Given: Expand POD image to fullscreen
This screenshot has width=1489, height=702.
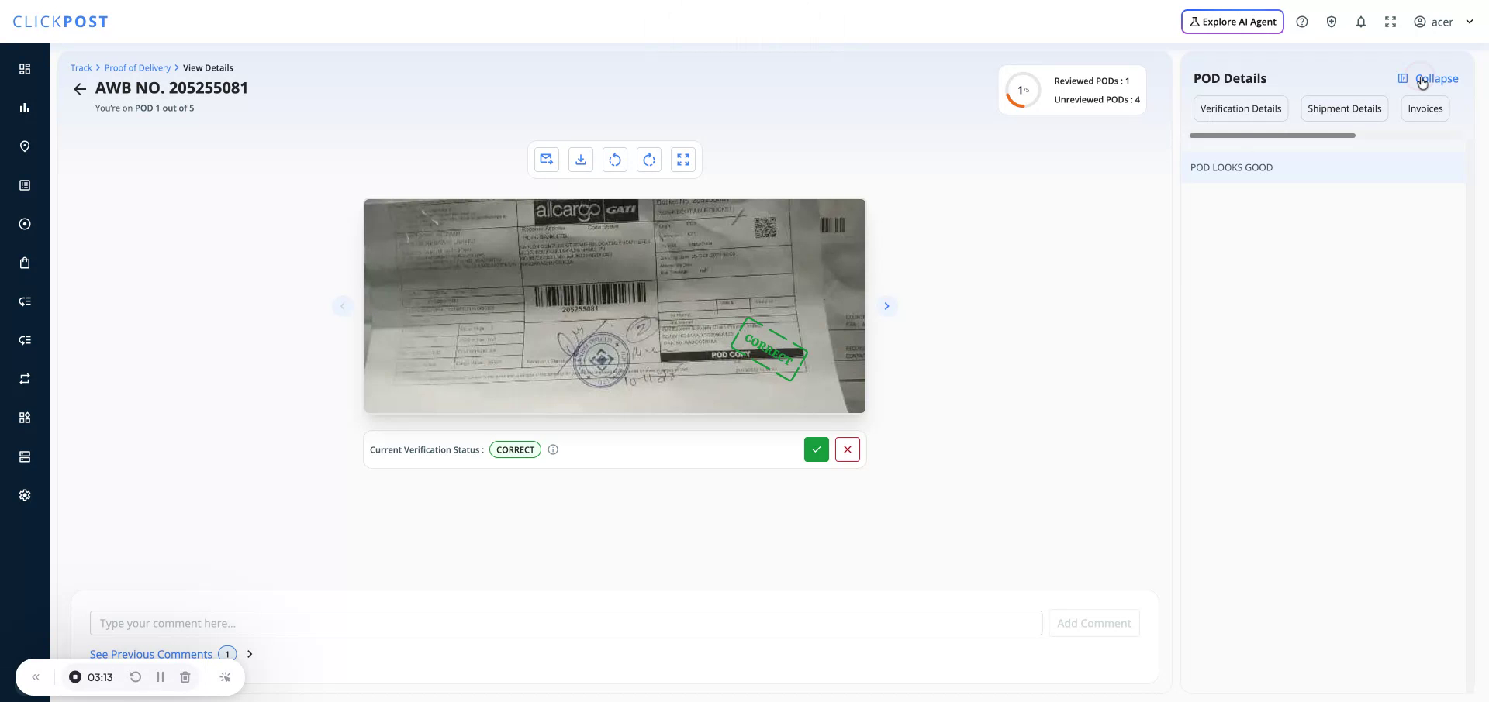Looking at the screenshot, I should pos(682,159).
